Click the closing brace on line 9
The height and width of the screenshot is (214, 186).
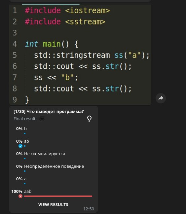(27, 100)
